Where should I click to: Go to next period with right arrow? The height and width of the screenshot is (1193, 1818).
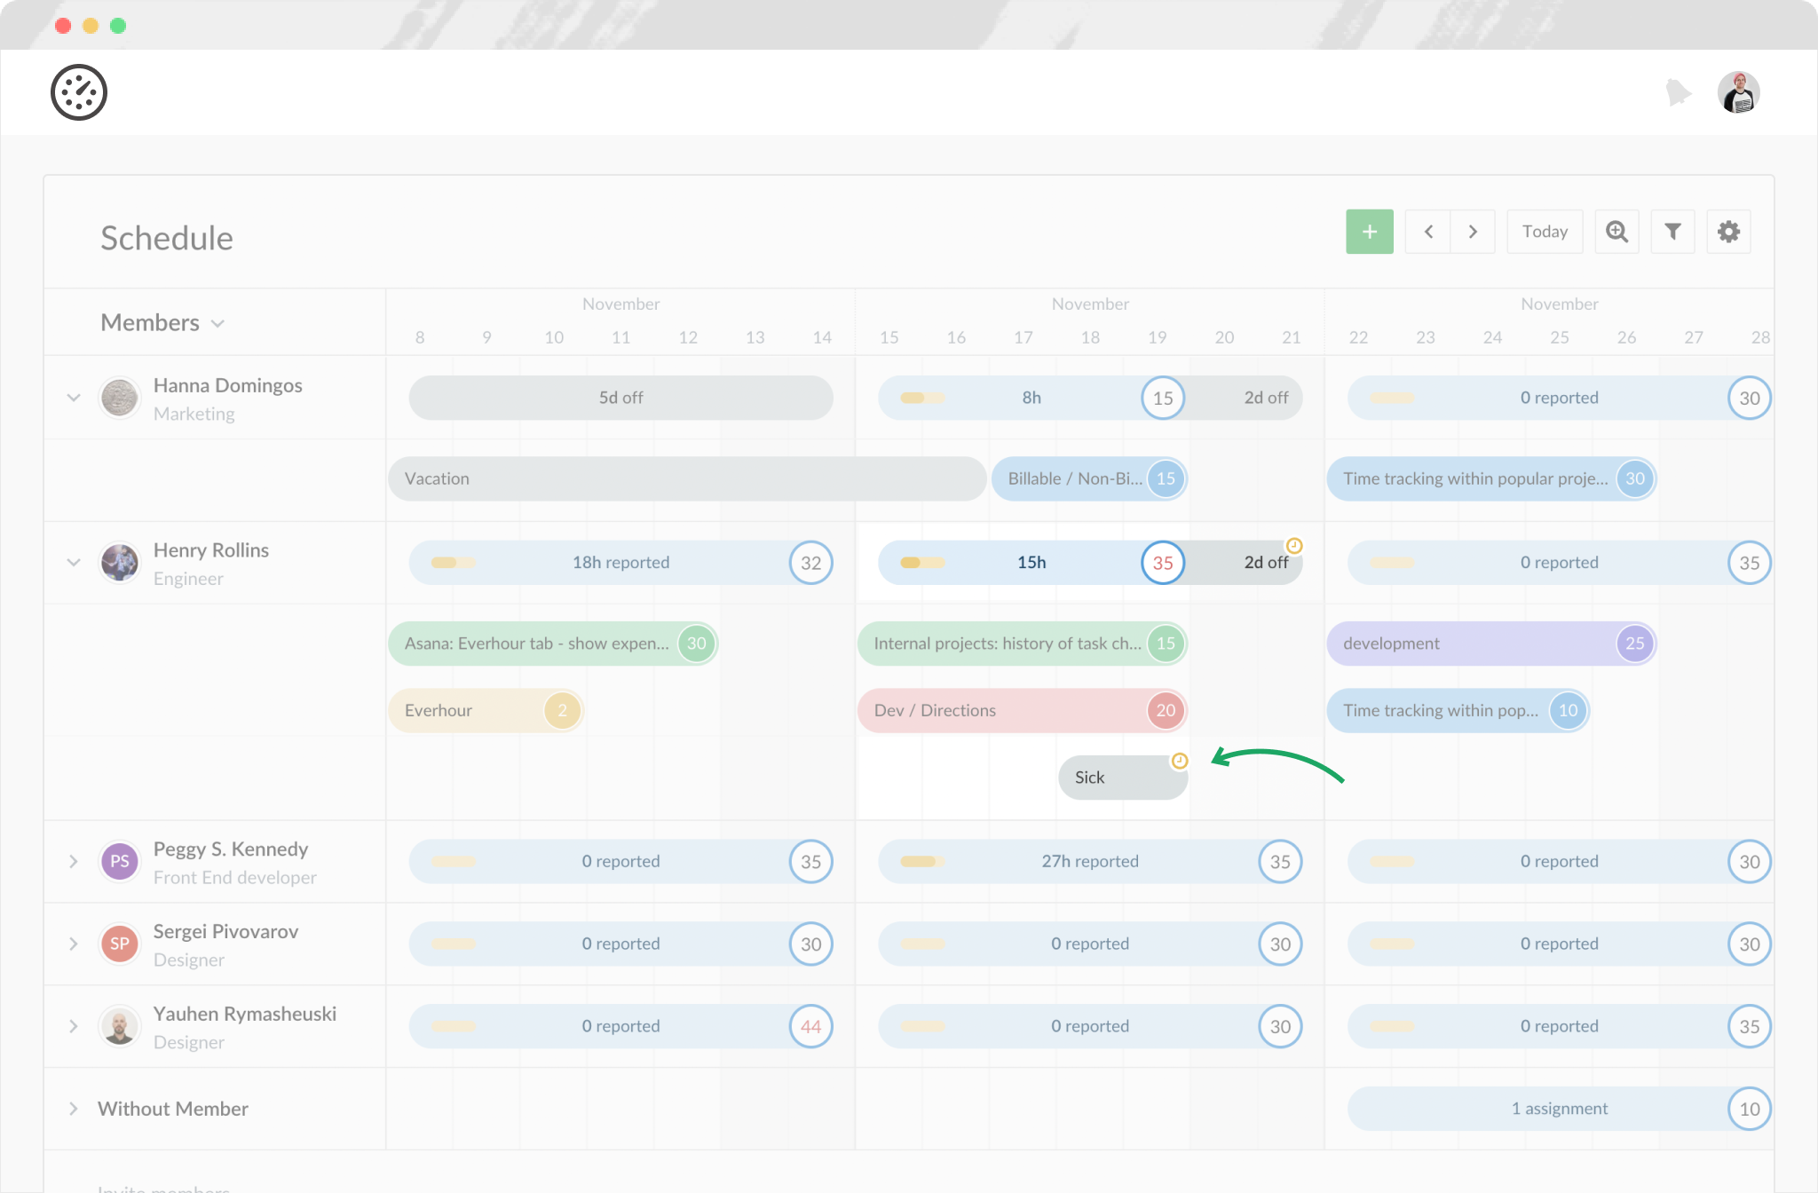[x=1473, y=232]
